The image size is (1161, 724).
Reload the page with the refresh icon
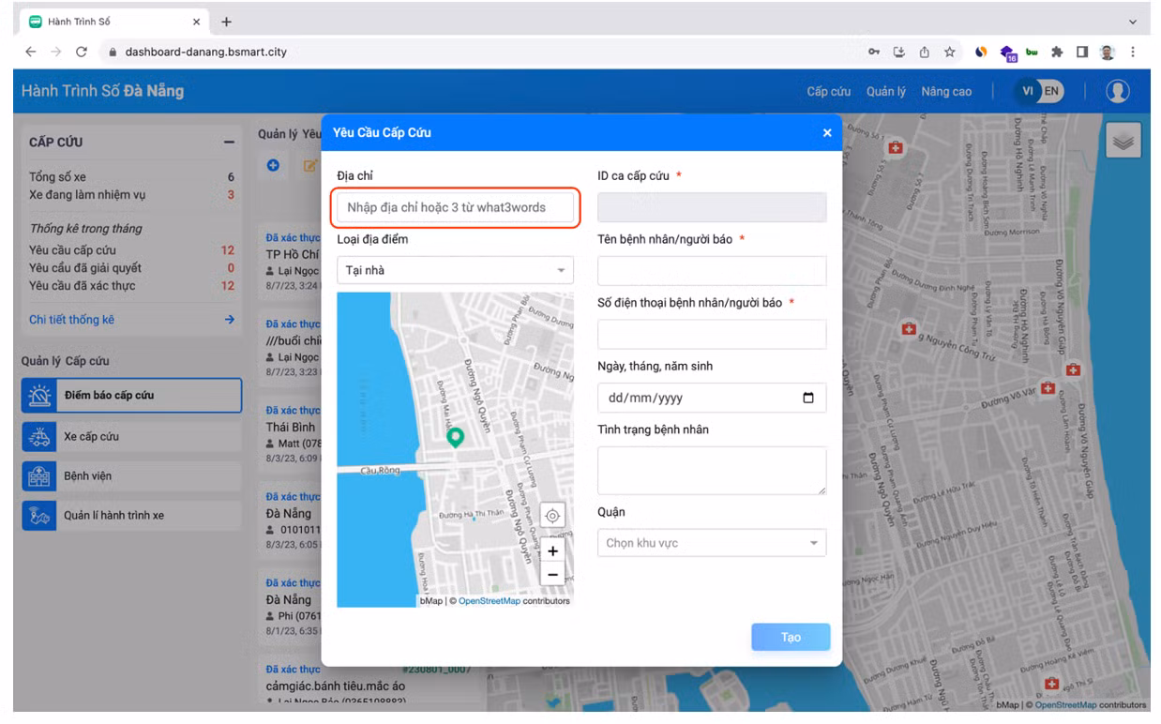pos(82,52)
